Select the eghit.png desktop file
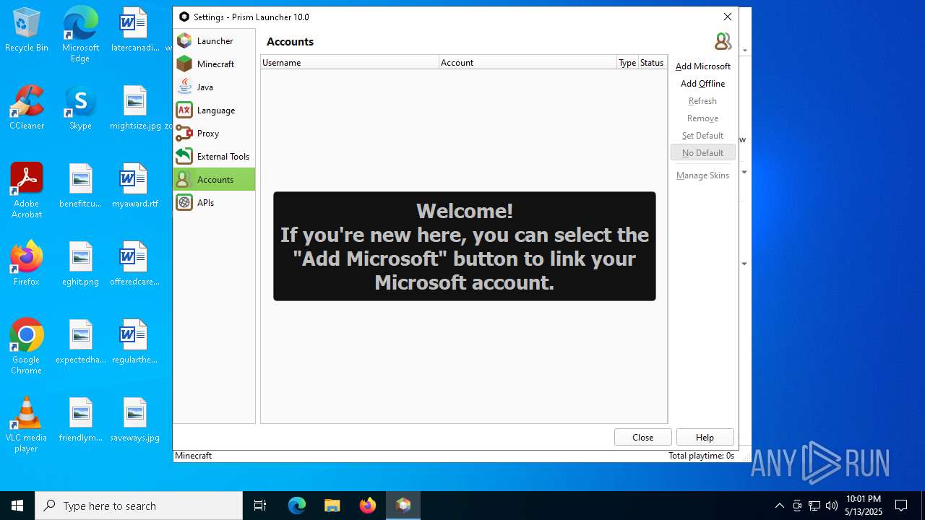Viewport: 925px width, 520px height. (x=80, y=264)
